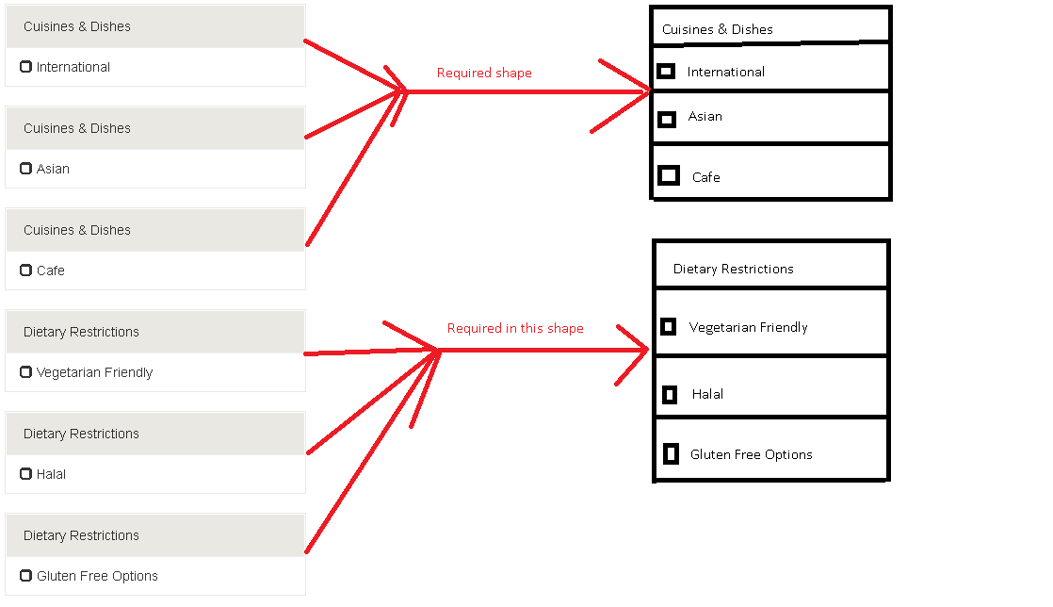Click 'Required in this shape' red text
Image resolution: width=1053 pixels, height=607 pixels.
(515, 328)
